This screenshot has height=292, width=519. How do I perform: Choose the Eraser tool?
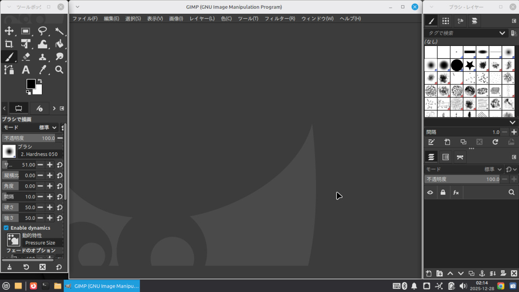tap(26, 57)
